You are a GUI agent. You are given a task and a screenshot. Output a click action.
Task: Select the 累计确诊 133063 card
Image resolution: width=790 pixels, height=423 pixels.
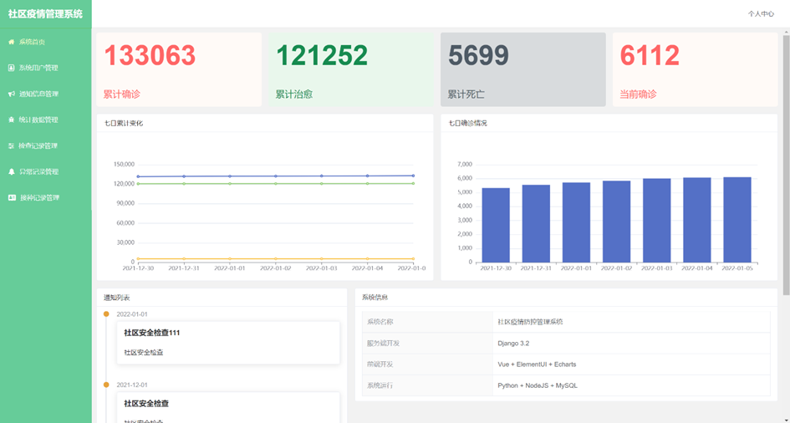(x=179, y=69)
